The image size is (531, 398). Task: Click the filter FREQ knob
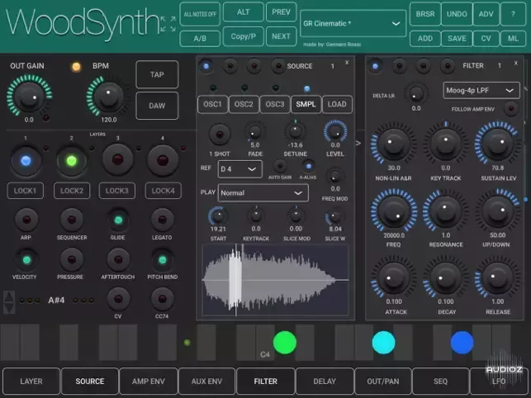click(x=394, y=211)
